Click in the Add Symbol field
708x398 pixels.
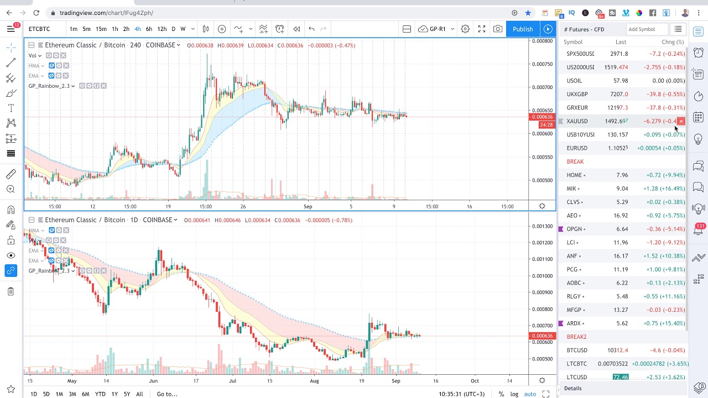click(646, 29)
